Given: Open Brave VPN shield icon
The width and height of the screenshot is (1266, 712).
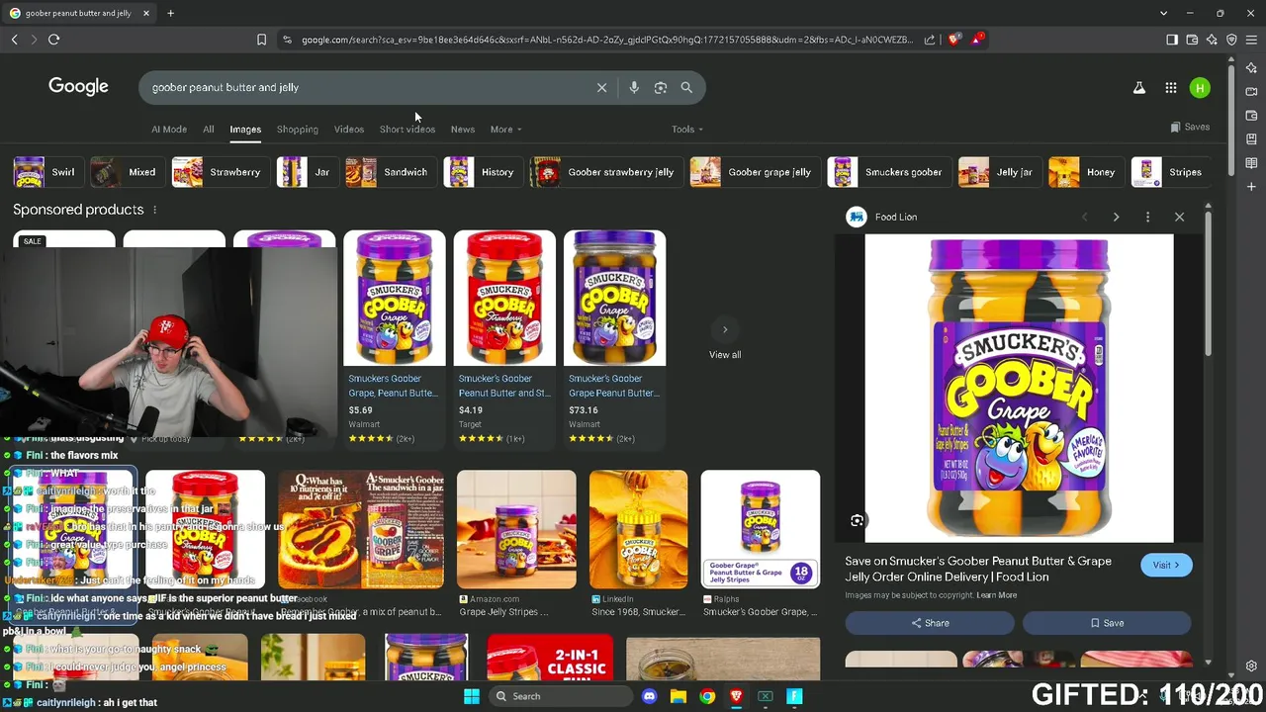Looking at the screenshot, I should (1231, 40).
